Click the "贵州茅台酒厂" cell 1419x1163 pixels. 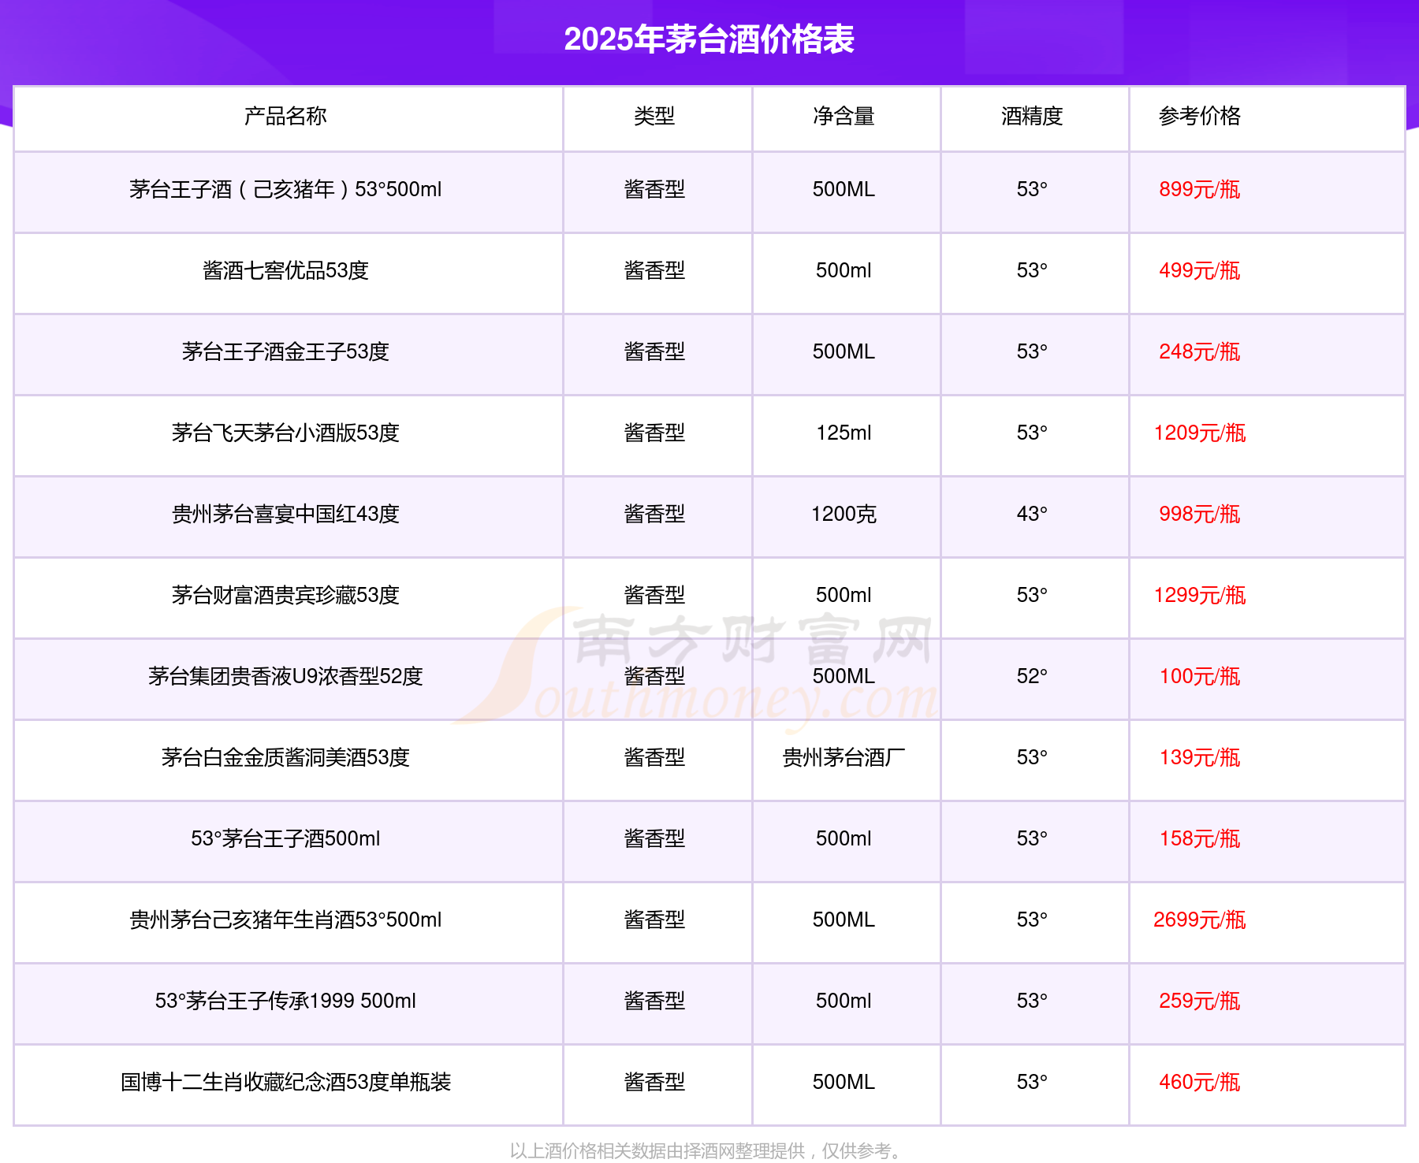coord(844,757)
